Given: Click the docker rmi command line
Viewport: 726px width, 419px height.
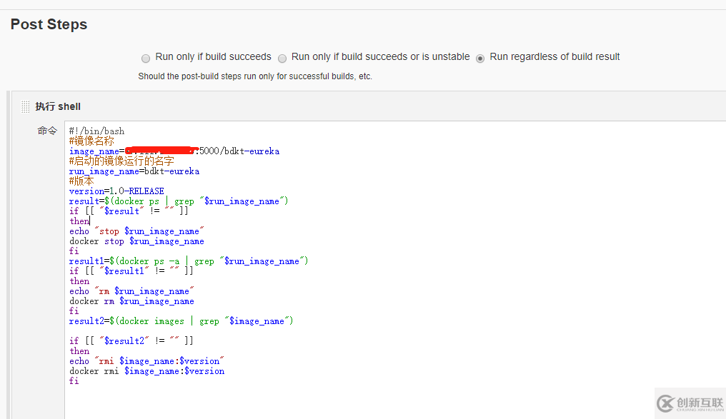Looking at the screenshot, I should tap(146, 370).
